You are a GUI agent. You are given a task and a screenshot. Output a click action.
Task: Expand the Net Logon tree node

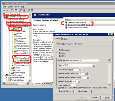click(12, 41)
